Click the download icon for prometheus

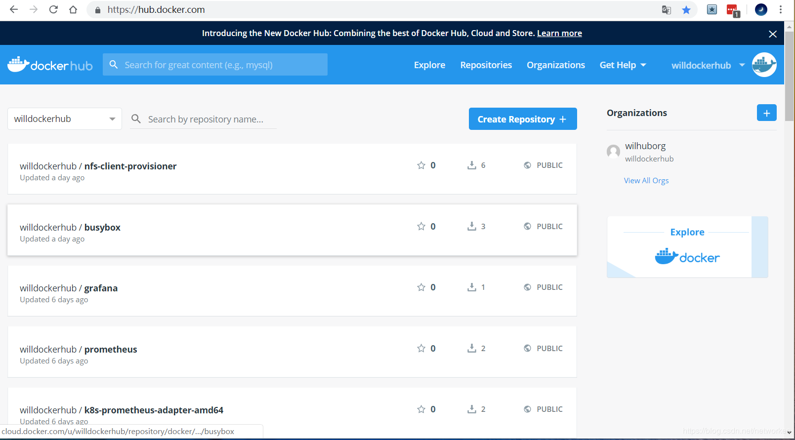472,349
